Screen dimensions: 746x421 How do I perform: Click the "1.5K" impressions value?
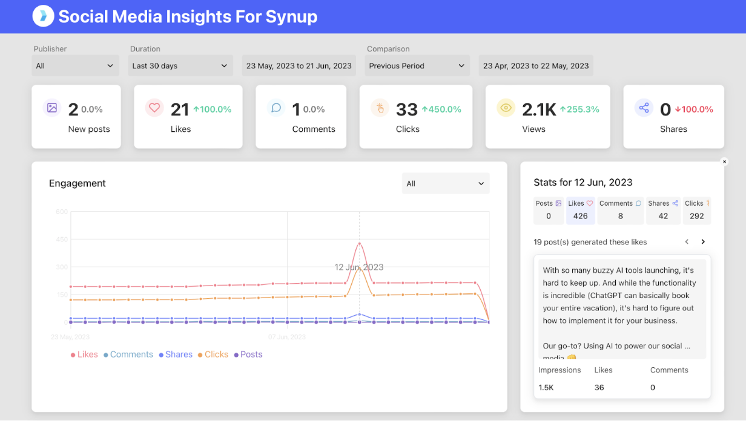pos(546,388)
